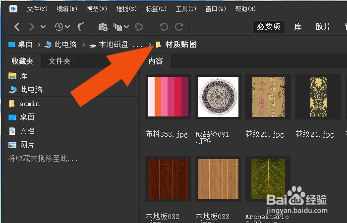Viewport: 347px width, 223px height.
Task: Open 文档 in favorites list
Action: pyautogui.click(x=21, y=131)
